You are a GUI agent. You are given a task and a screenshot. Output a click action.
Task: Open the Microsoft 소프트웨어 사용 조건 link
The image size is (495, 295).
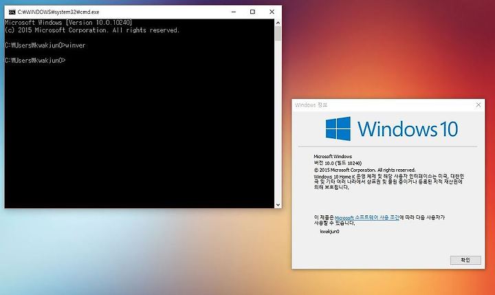pyautogui.click(x=367, y=217)
